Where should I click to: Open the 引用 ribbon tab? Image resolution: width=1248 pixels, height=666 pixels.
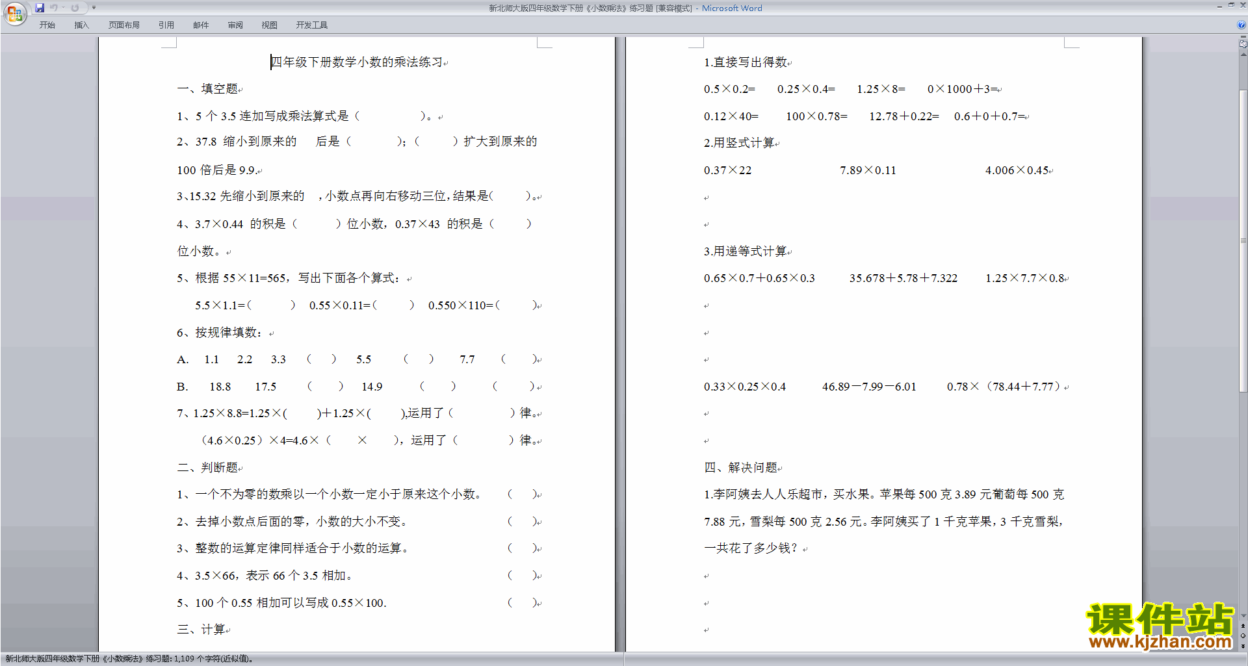[166, 25]
